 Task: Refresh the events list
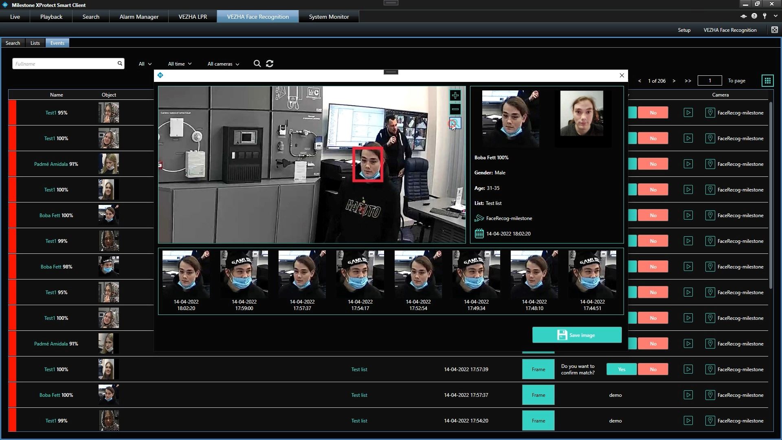coord(270,64)
